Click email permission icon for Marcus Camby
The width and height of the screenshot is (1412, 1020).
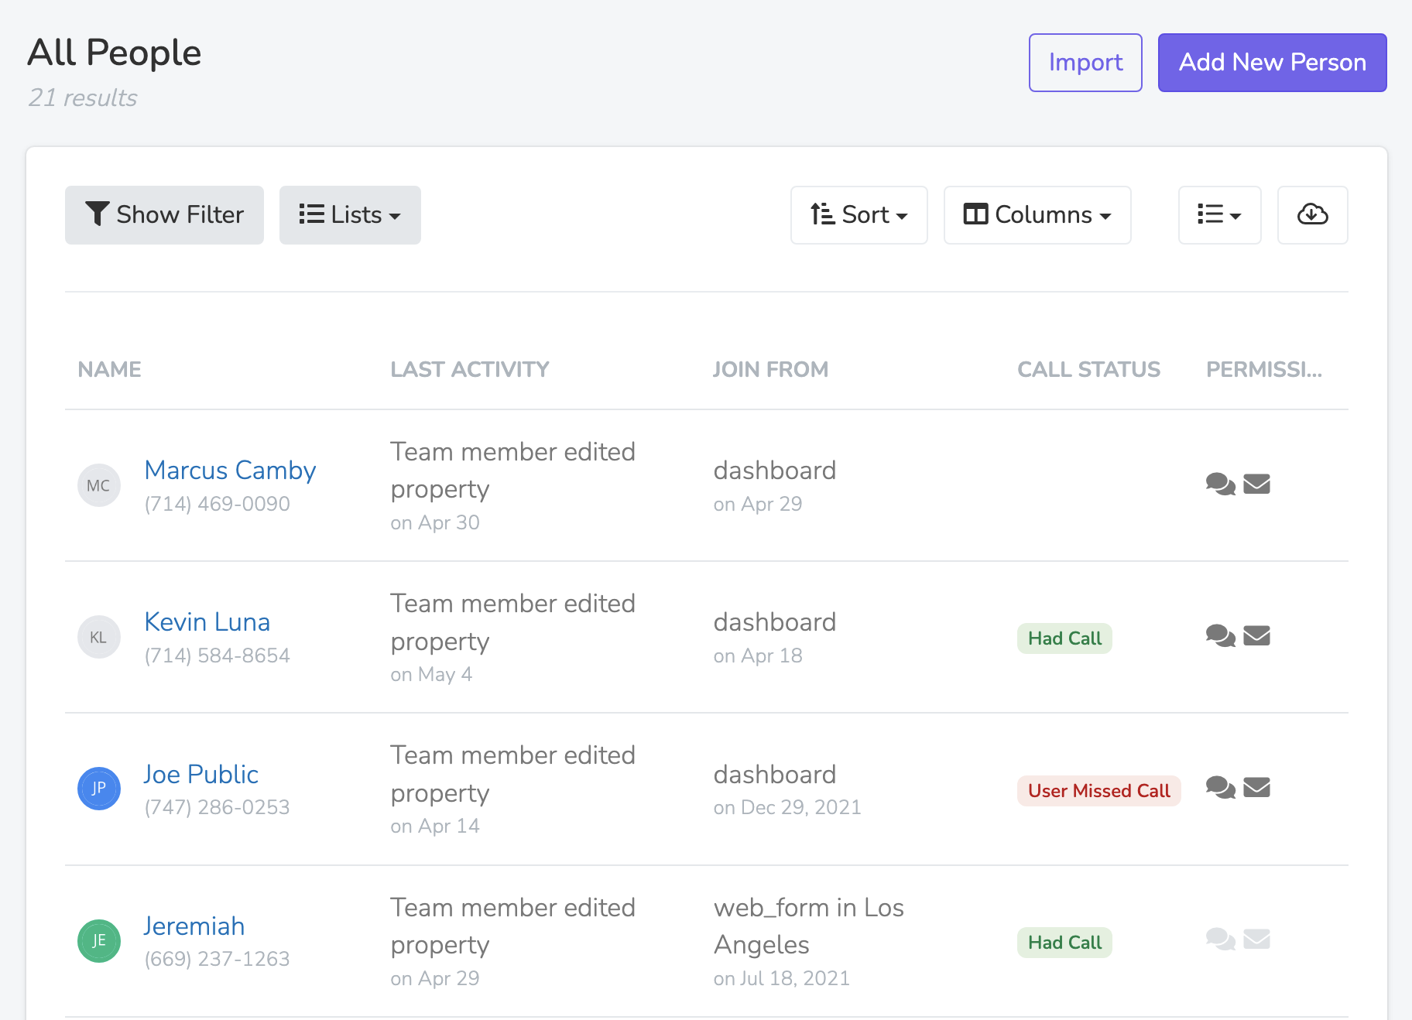click(1256, 484)
